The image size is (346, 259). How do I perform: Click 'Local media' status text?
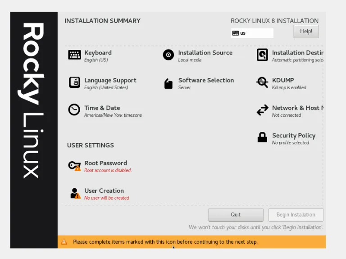(x=190, y=60)
